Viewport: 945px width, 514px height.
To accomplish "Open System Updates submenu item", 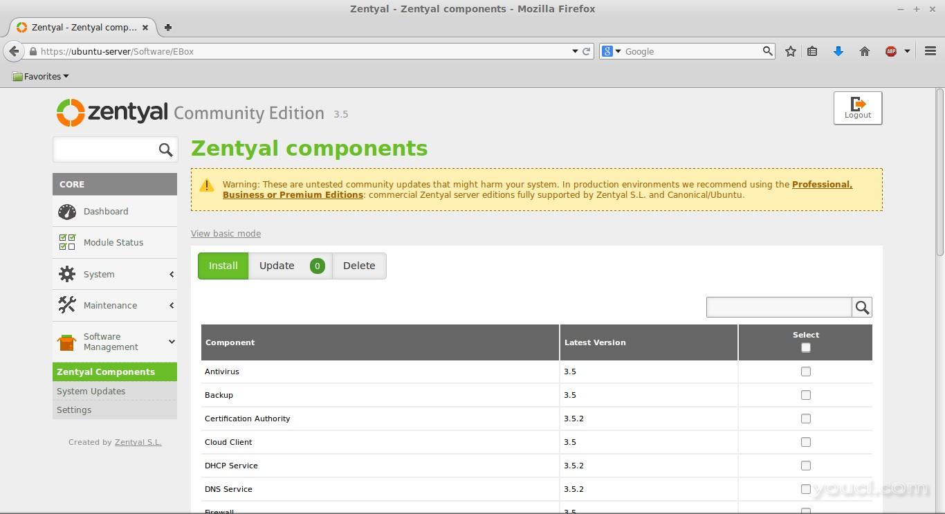I will coord(115,391).
